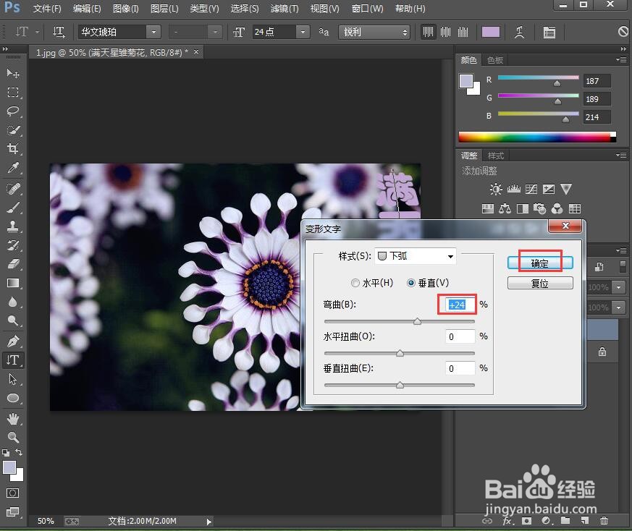Select the Ellipse shape tool
The image size is (632, 531).
click(13, 398)
